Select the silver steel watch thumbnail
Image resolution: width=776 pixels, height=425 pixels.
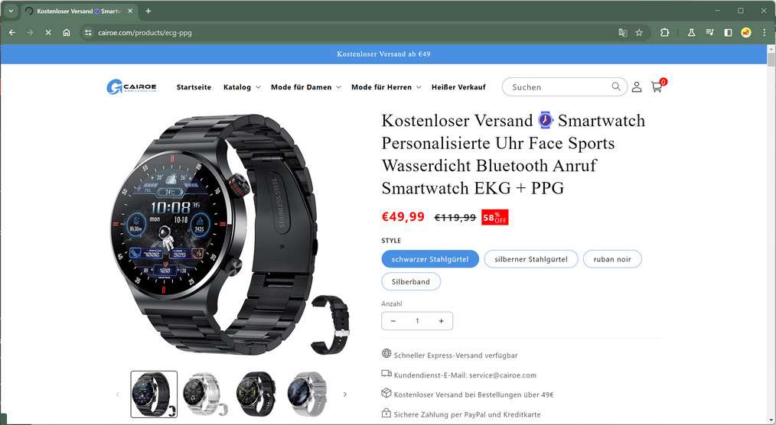tap(205, 394)
